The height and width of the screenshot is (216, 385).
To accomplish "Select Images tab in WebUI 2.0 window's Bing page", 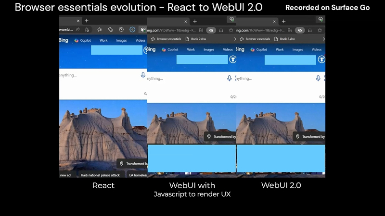I will (297, 49).
